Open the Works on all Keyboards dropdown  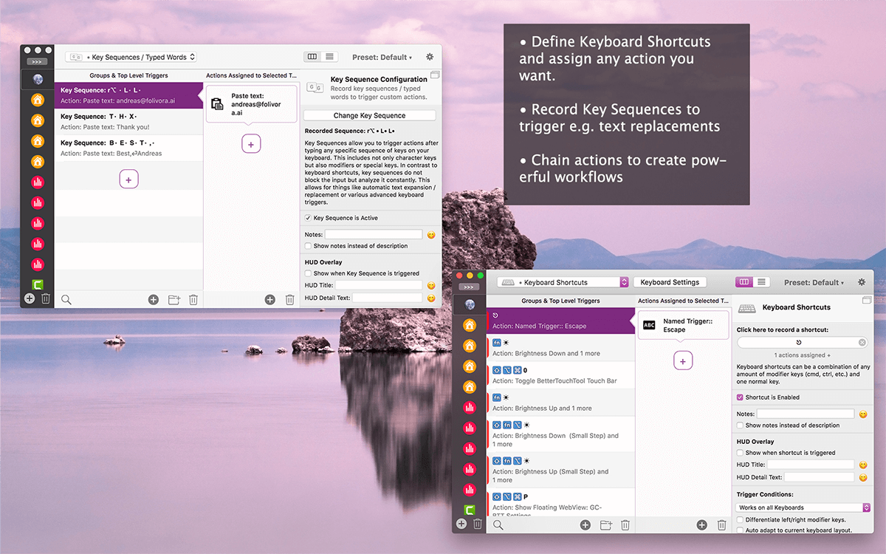pos(803,507)
